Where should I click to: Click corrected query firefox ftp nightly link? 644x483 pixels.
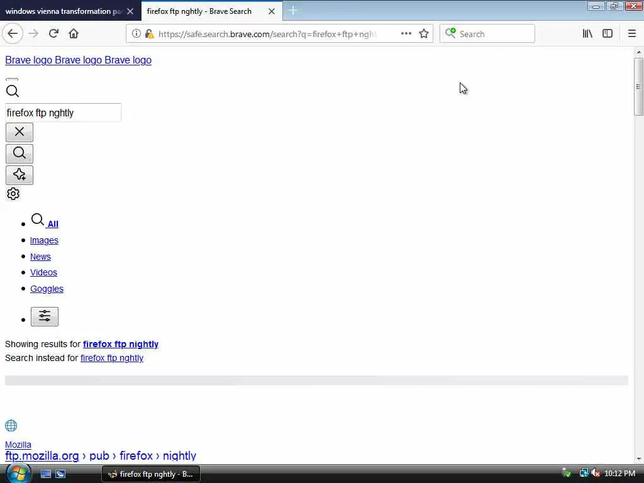point(121,344)
